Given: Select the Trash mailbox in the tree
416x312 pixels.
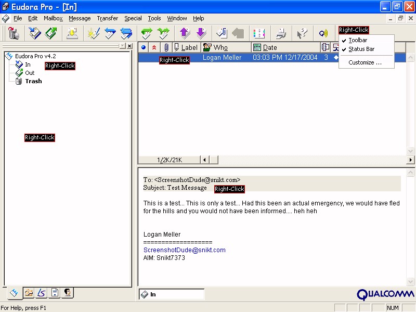Looking at the screenshot, I should [x=33, y=81].
